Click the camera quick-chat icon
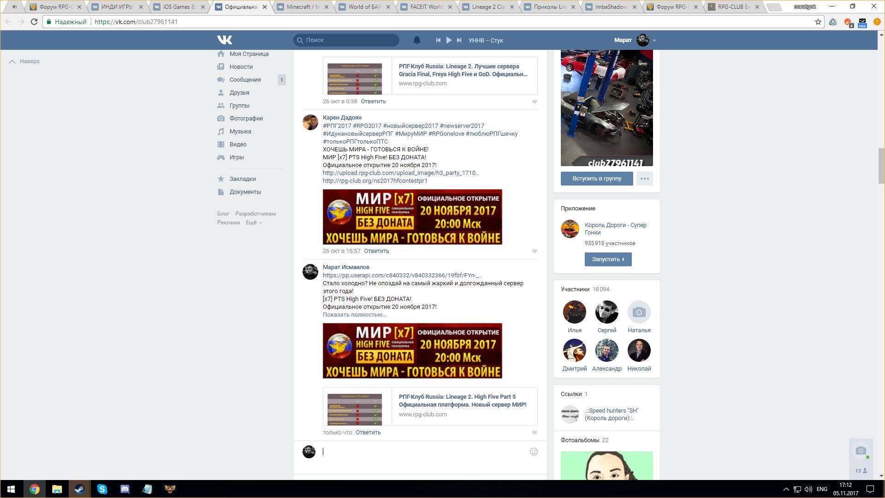885x498 pixels. point(861,451)
